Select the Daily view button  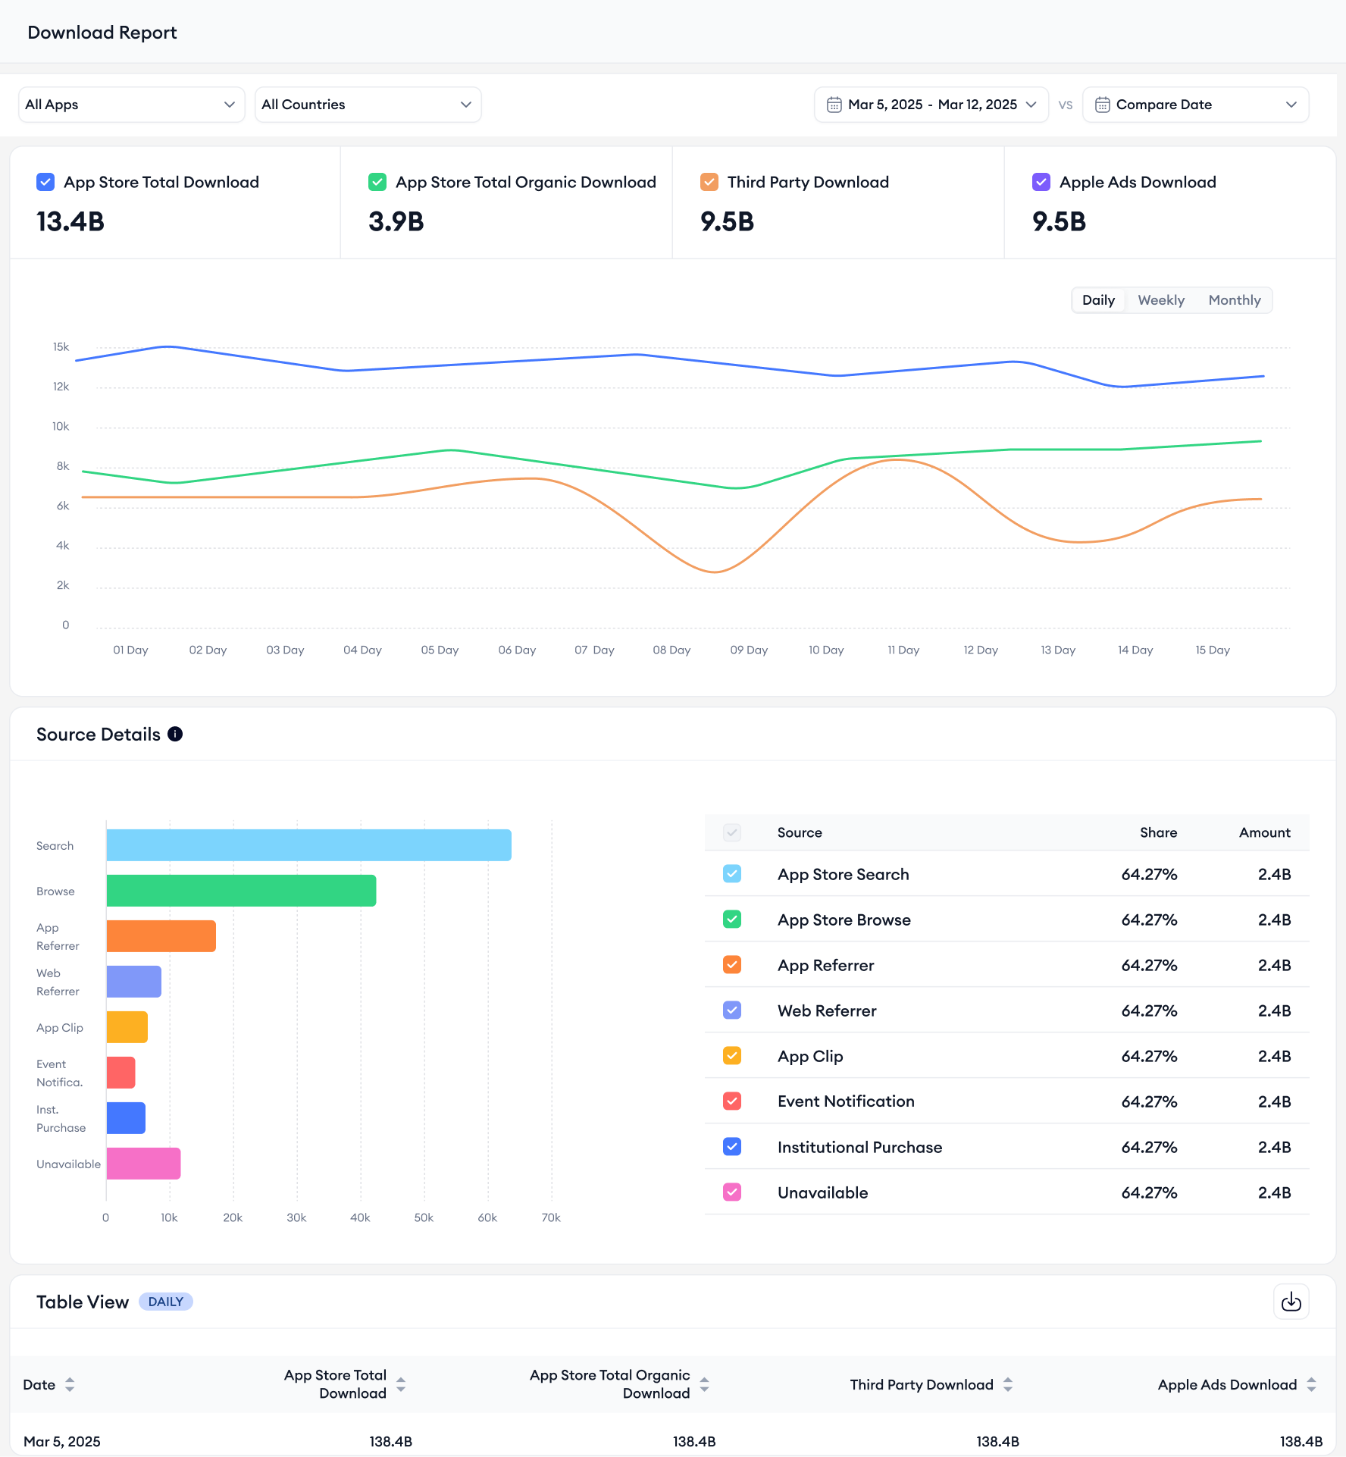point(1098,300)
